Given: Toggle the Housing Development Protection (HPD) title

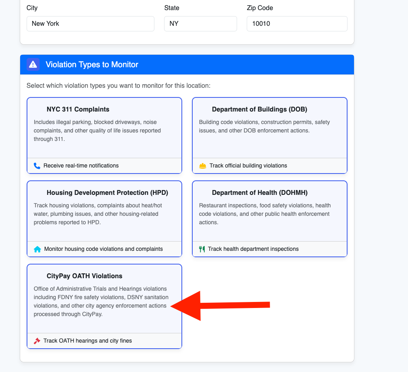Looking at the screenshot, I should pyautogui.click(x=107, y=192).
